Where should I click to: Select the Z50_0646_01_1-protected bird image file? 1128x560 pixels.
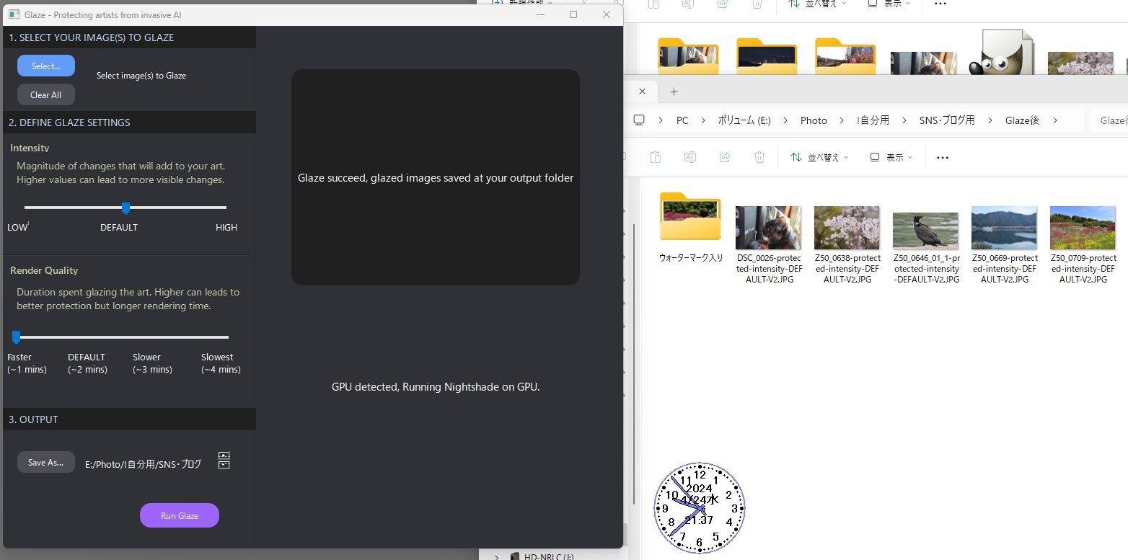click(x=925, y=248)
